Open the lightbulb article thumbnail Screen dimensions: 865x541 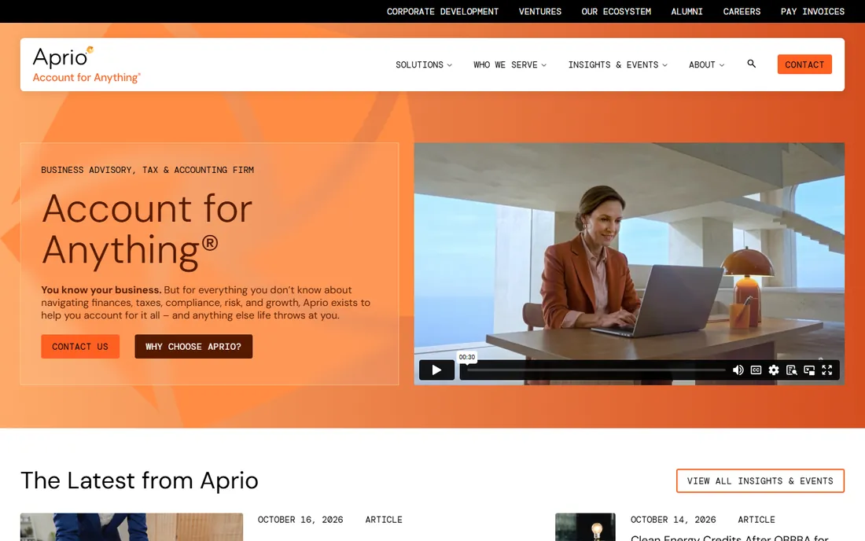tap(585, 527)
